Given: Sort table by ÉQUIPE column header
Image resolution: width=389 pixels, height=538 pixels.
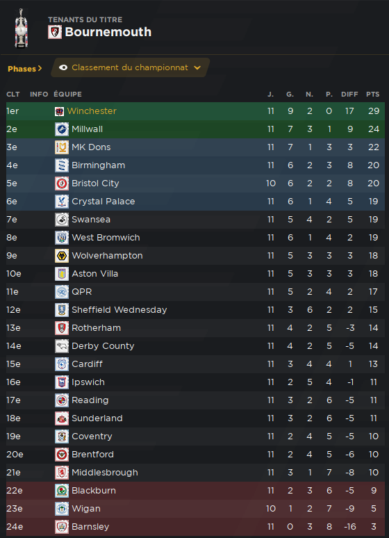Looking at the screenshot, I should pyautogui.click(x=67, y=95).
